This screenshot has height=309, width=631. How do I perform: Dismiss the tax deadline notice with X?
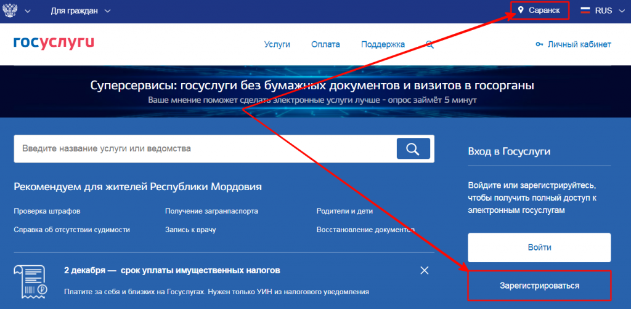pyautogui.click(x=424, y=270)
